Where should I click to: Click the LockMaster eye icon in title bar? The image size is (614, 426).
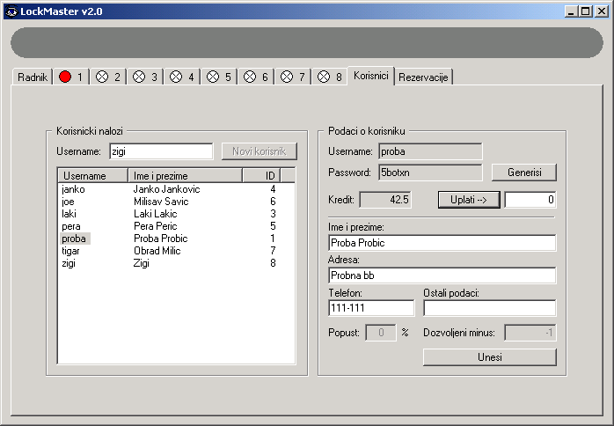11,11
